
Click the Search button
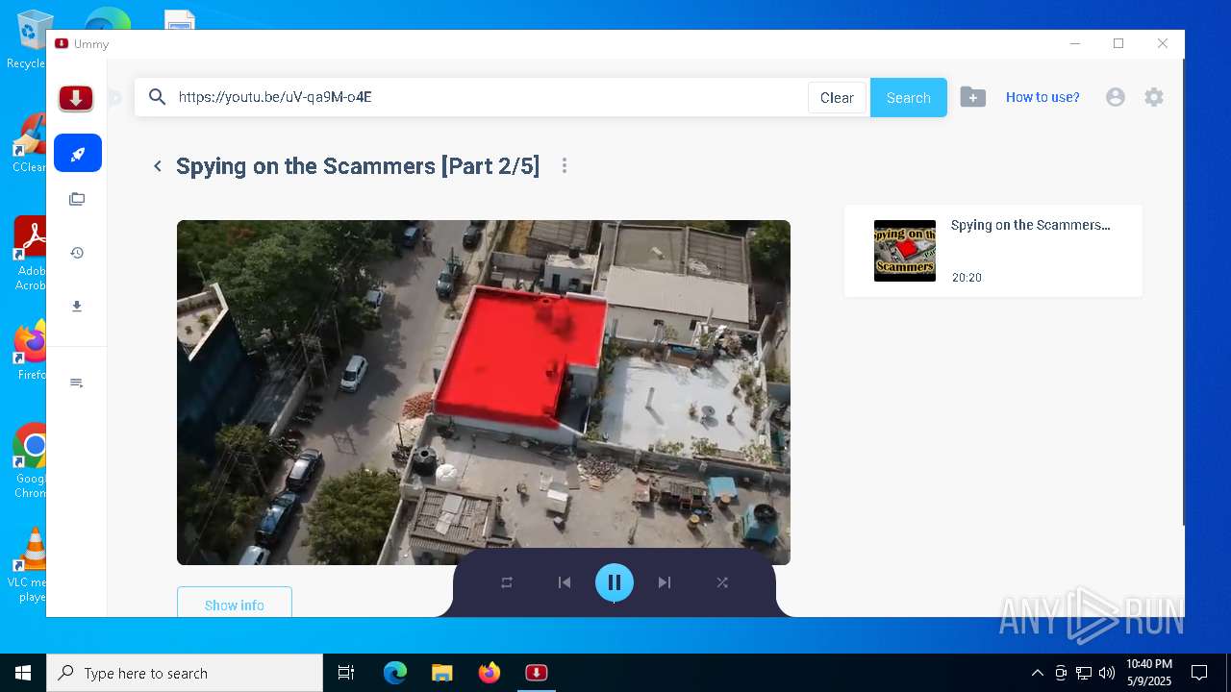click(909, 97)
